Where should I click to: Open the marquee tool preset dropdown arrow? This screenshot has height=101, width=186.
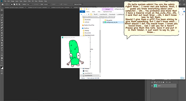9,4
